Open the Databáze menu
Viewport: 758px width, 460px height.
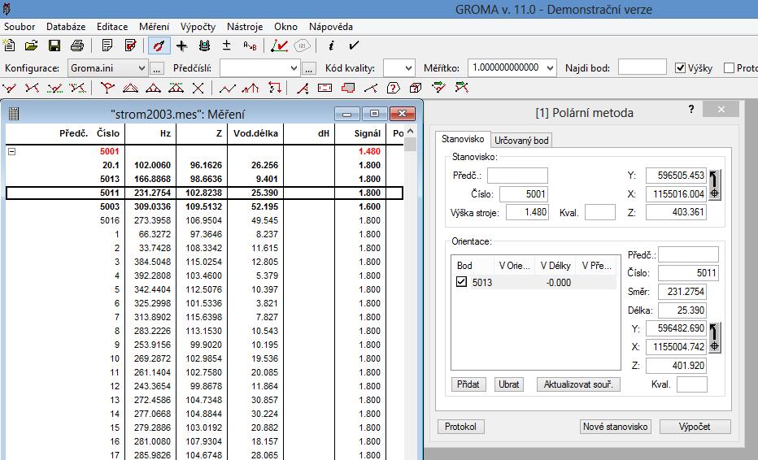(66, 27)
